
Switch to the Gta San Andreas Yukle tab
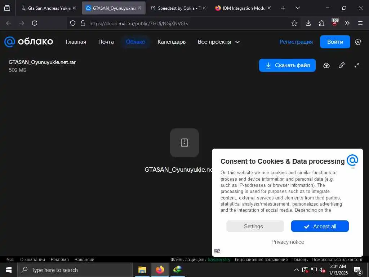(49, 8)
